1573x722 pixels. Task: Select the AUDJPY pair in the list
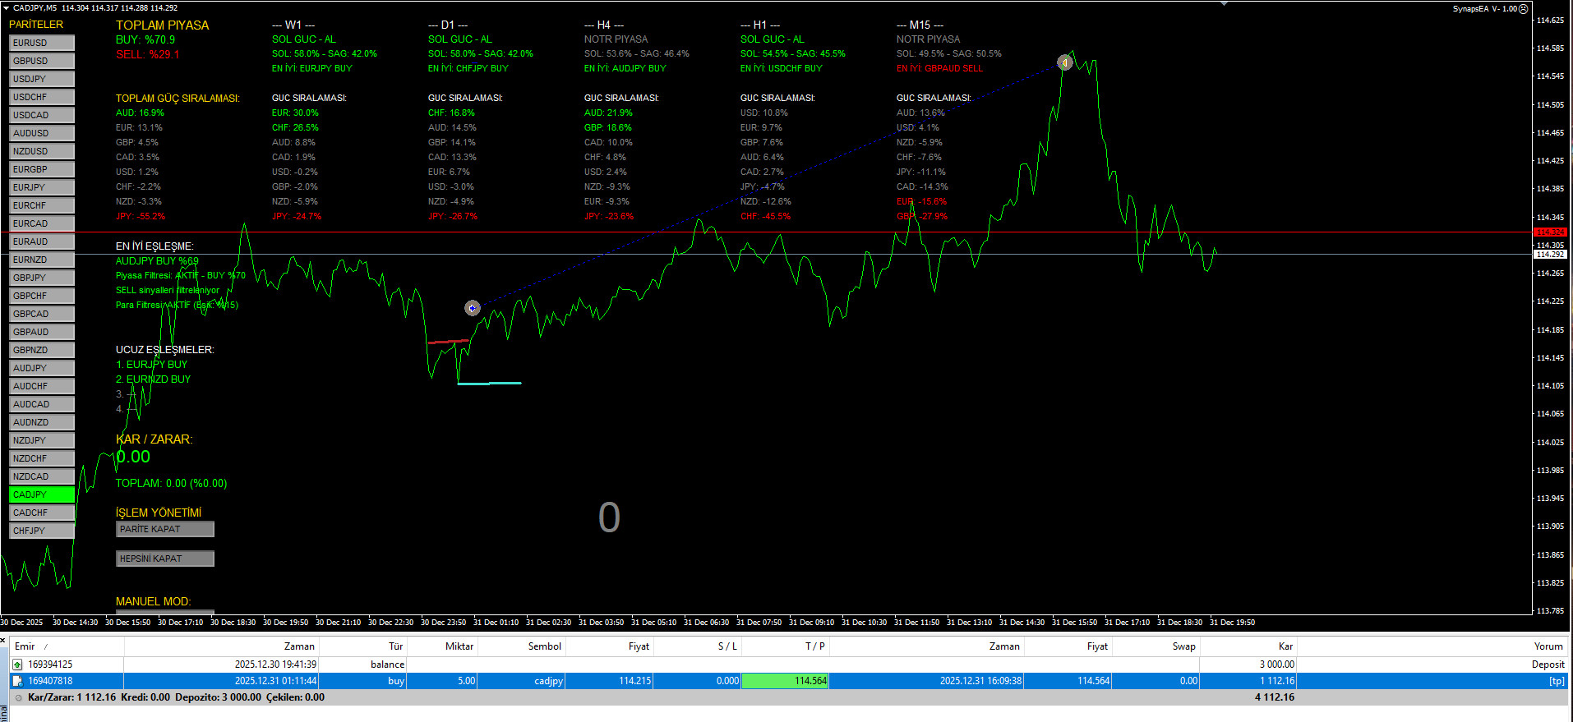[x=42, y=368]
